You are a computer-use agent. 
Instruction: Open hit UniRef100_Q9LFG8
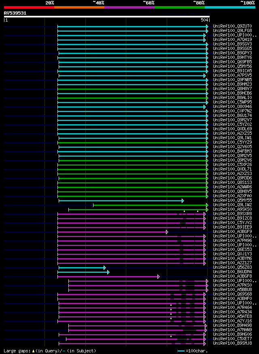click(232, 31)
